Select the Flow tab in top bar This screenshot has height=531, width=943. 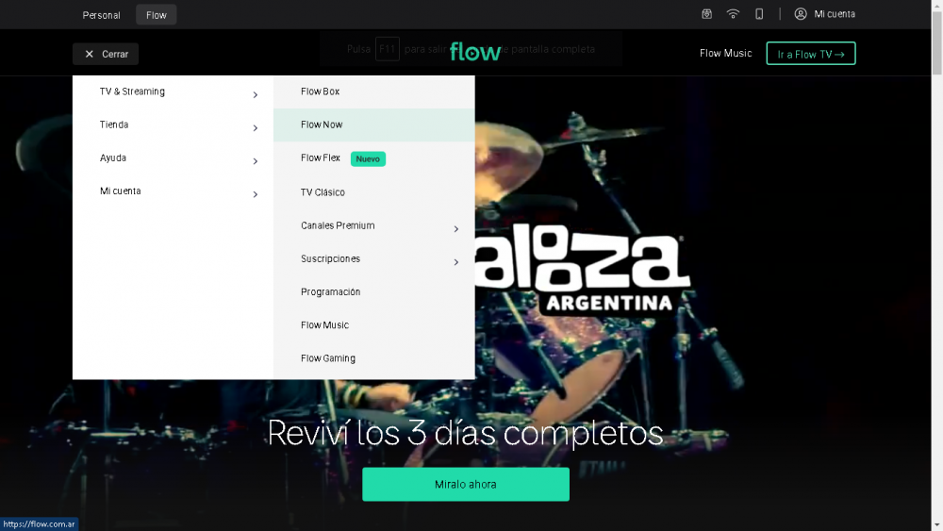(x=157, y=15)
